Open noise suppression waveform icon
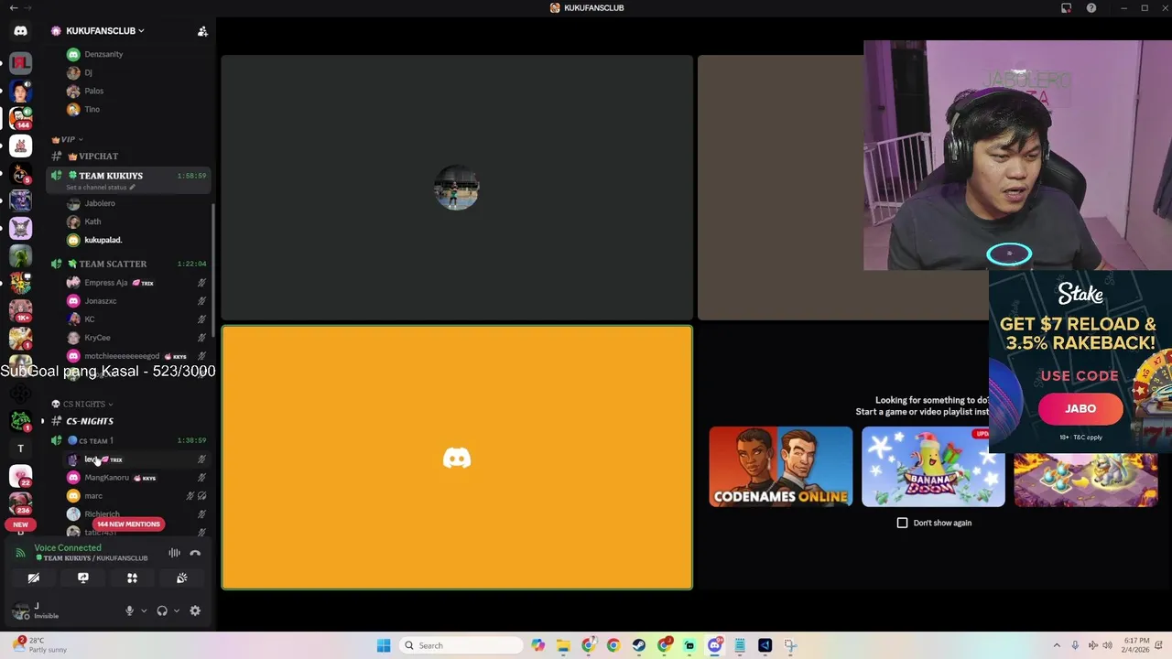Screen dimensions: 1172x659 [174, 553]
